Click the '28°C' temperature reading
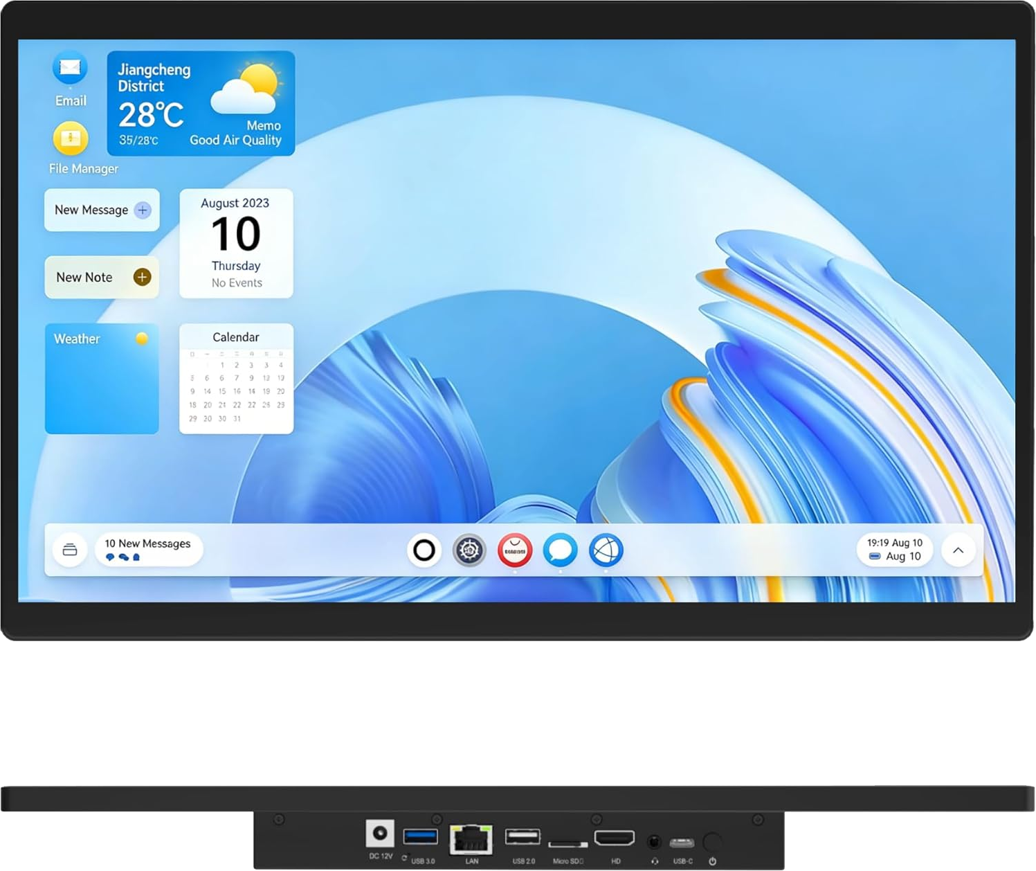Viewport: 1036px width, 871px height. (152, 115)
